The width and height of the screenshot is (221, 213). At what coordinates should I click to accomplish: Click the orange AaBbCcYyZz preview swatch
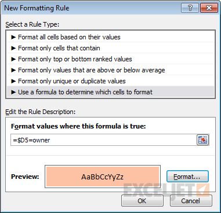103,177
